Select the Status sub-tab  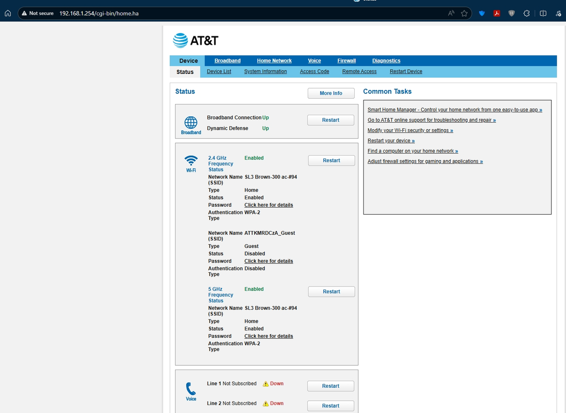point(185,72)
